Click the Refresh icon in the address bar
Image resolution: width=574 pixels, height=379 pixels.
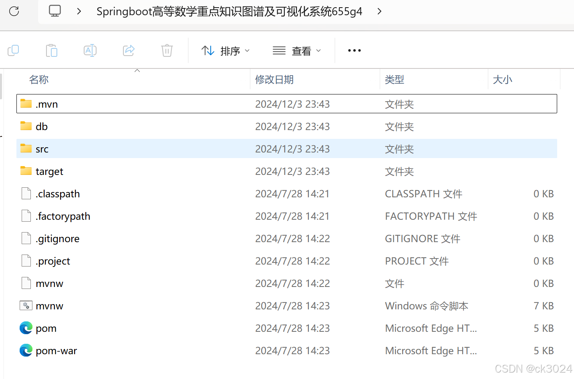(14, 11)
